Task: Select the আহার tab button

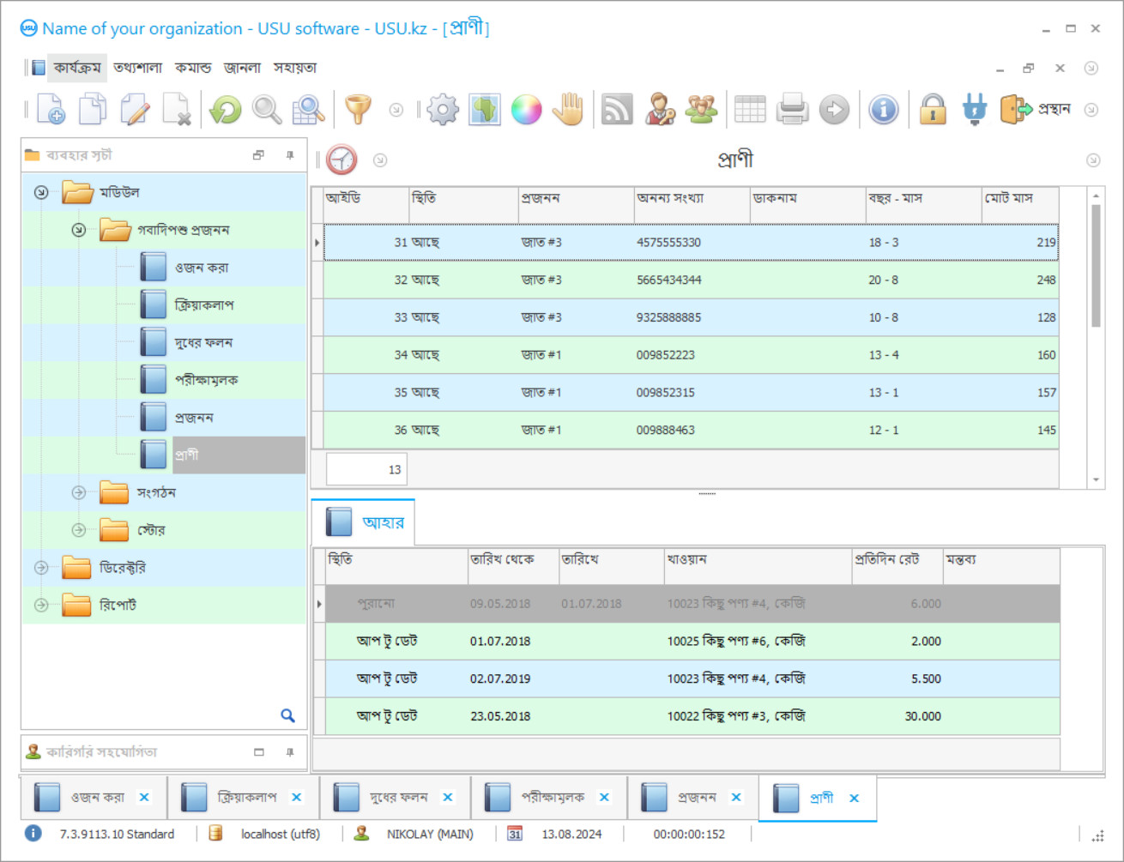Action: coord(364,522)
